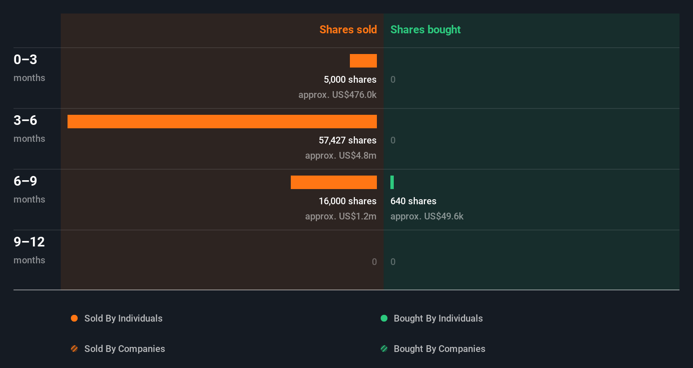
Task: Click the "Shares sold" column header
Action: 348,30
